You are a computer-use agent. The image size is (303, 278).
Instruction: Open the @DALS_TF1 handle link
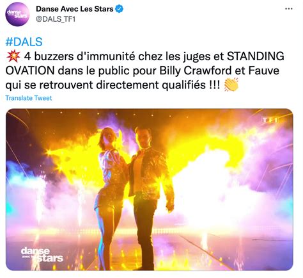point(56,19)
